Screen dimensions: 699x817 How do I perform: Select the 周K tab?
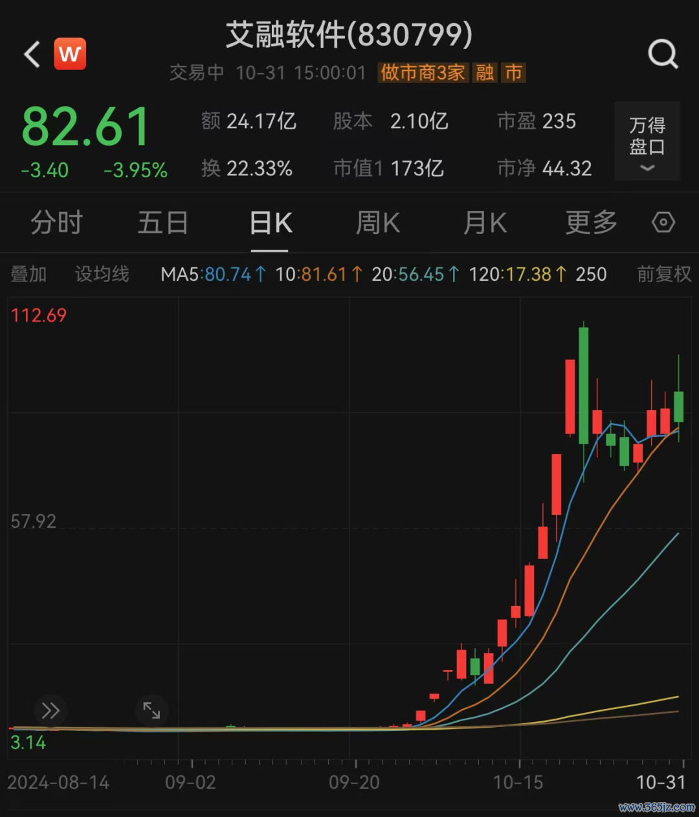(x=378, y=223)
